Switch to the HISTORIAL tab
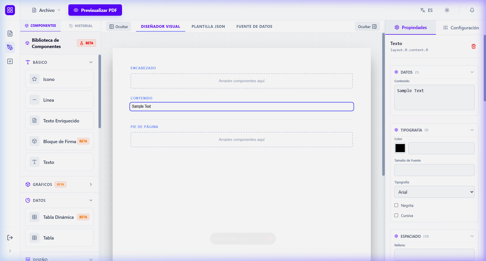Image resolution: width=486 pixels, height=261 pixels. click(x=81, y=26)
